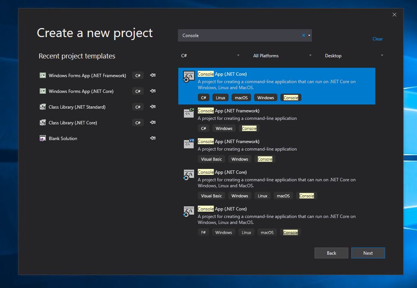Close the Create a new project dialog

click(x=394, y=15)
